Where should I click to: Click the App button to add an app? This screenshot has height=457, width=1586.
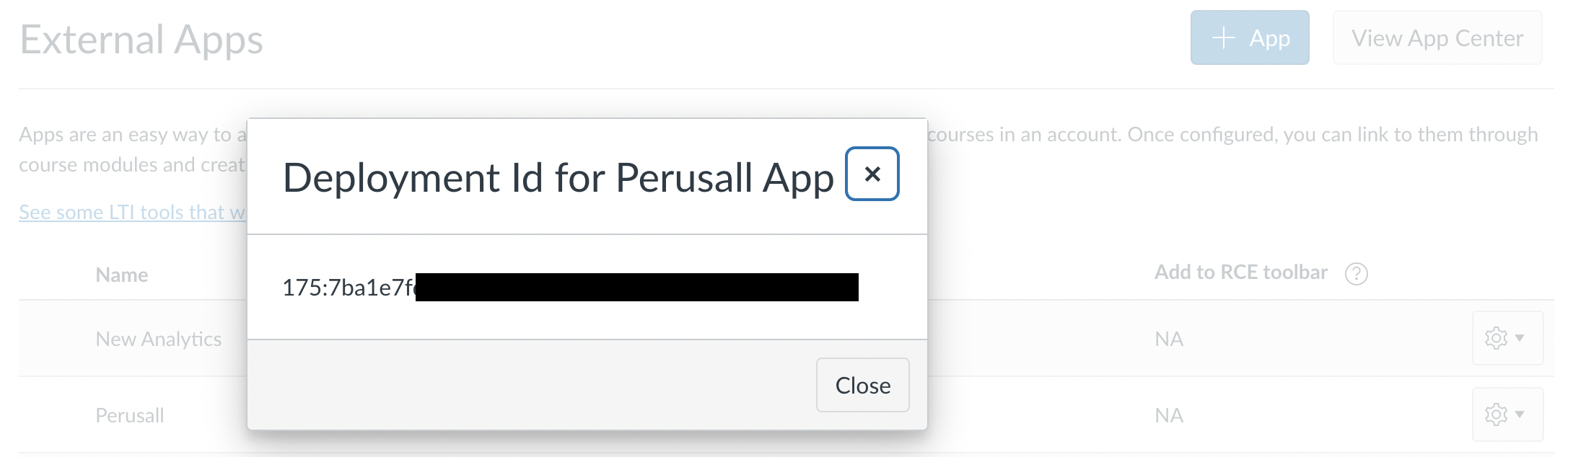point(1250,37)
